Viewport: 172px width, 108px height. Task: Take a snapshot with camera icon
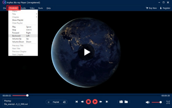[x=121, y=102]
